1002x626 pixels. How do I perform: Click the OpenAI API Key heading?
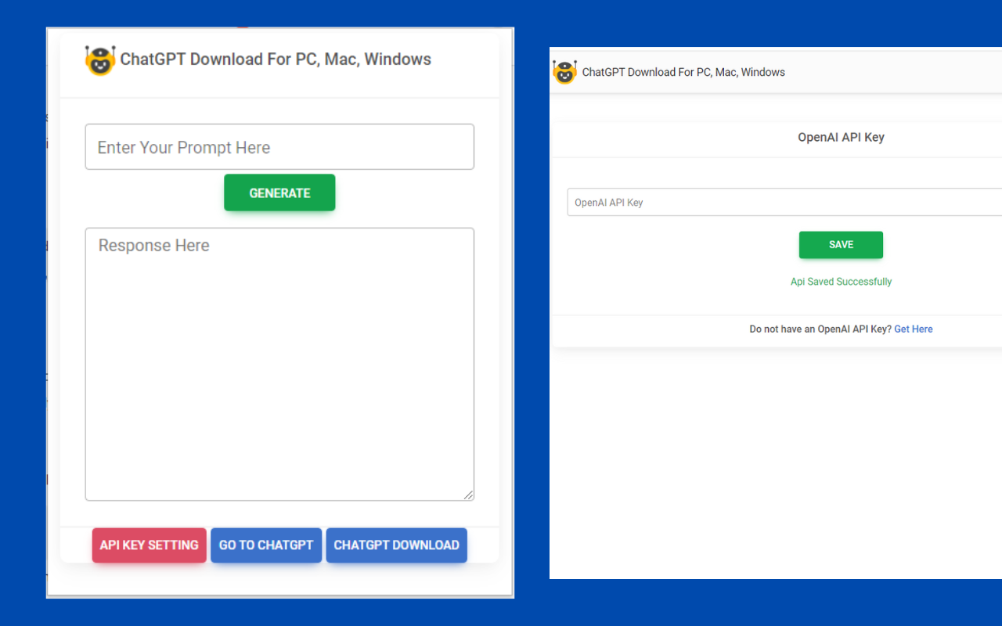coord(841,137)
